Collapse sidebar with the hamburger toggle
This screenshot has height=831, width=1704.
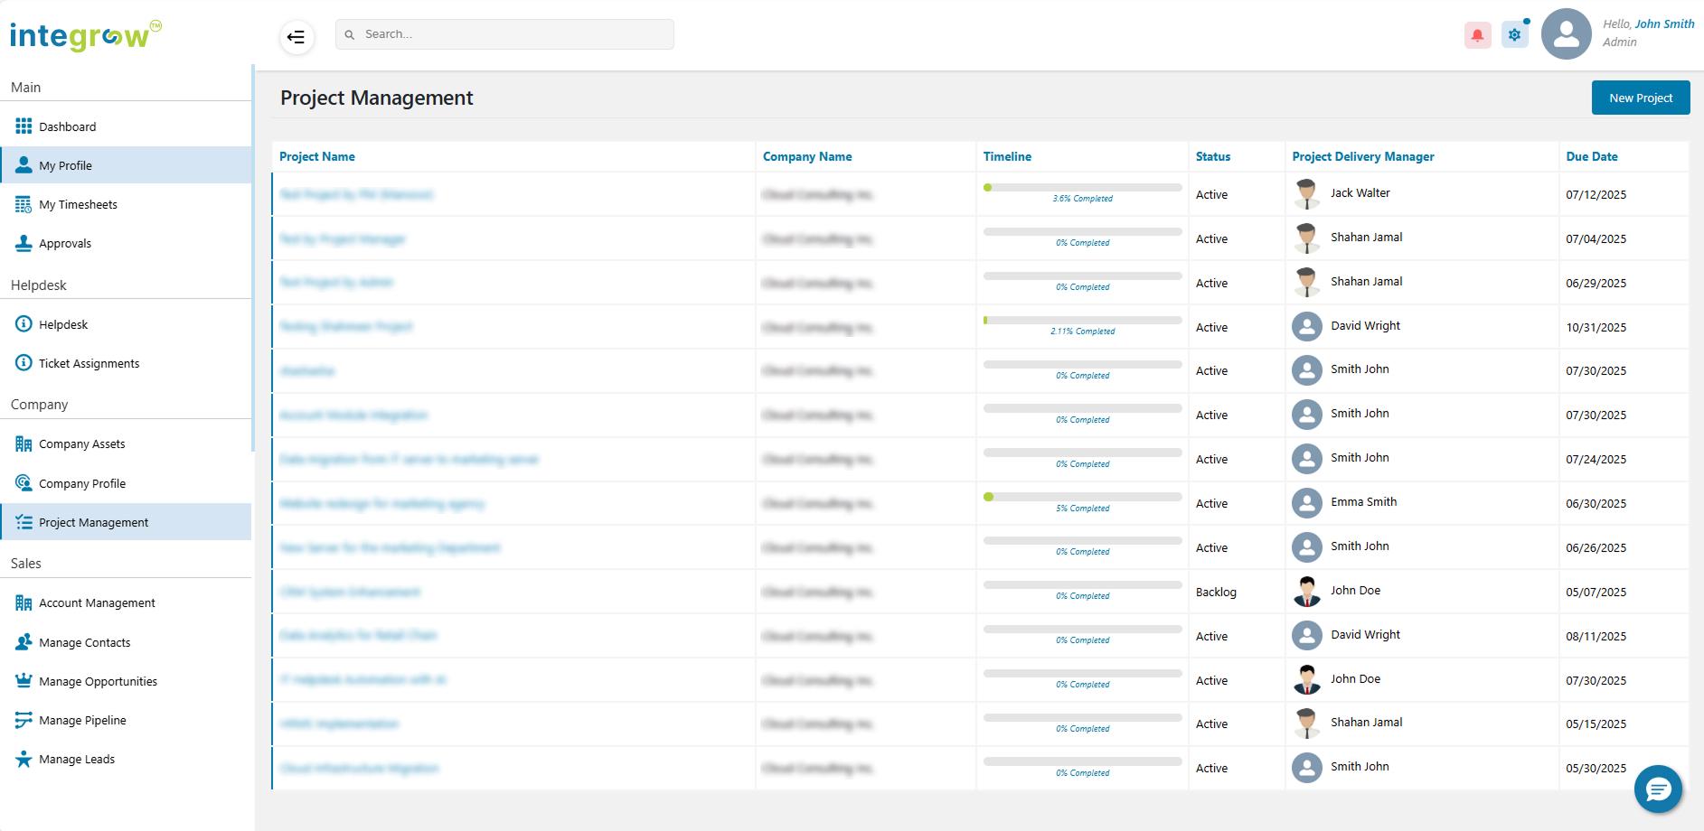[x=296, y=37]
